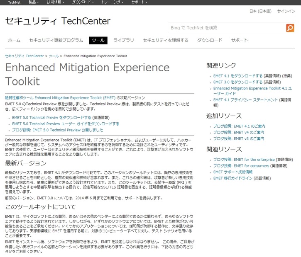Click the このツールキットについて heading
Image resolution: width=301 pixels, height=257 pixels.
(40, 207)
